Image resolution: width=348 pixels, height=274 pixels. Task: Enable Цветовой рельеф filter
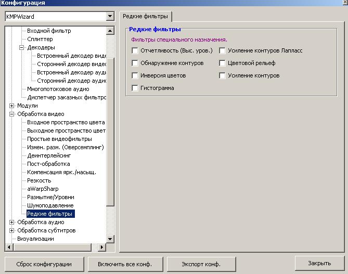click(223, 63)
